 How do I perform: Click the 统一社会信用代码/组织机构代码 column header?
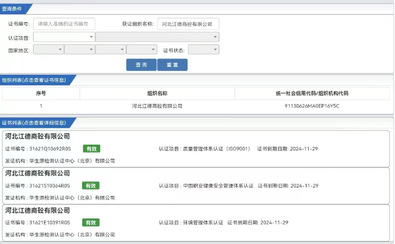[x=312, y=94]
